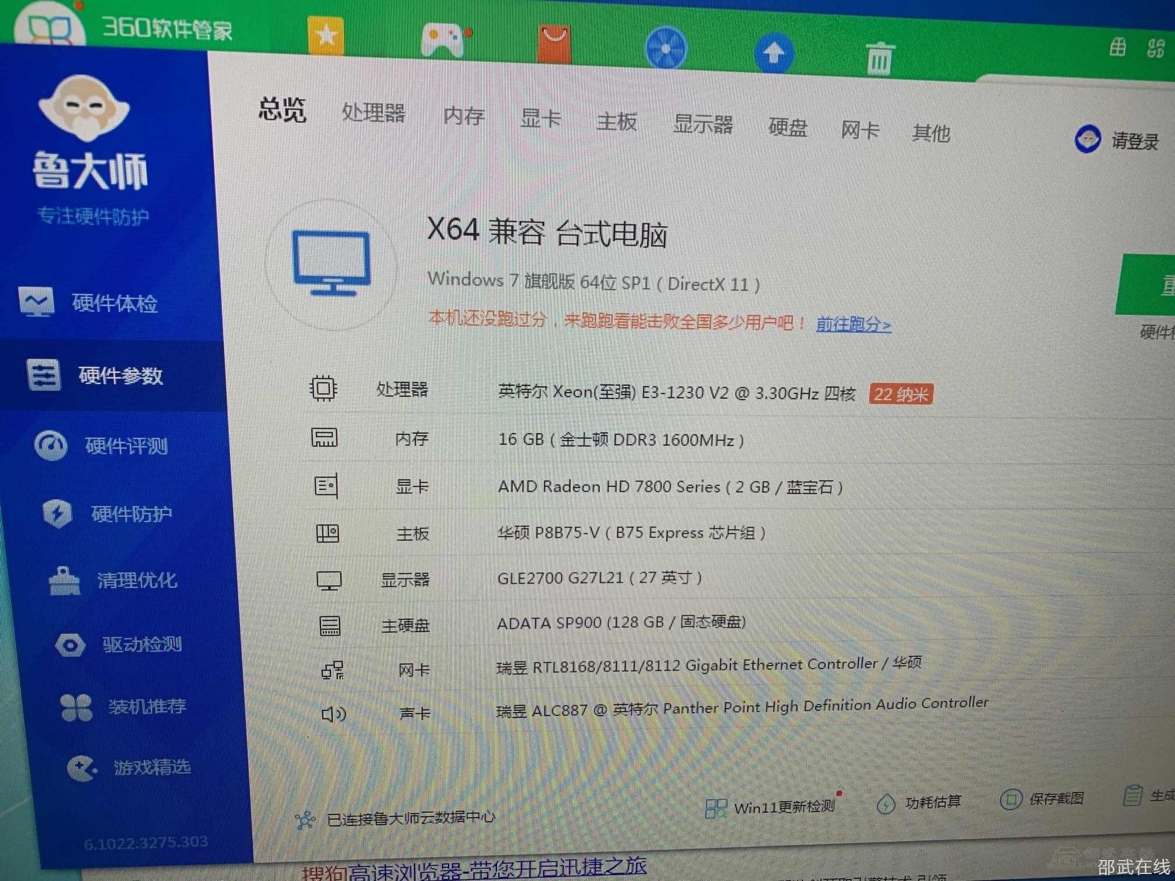
Task: Switch to the 处理器 processor tab
Action: [x=373, y=112]
